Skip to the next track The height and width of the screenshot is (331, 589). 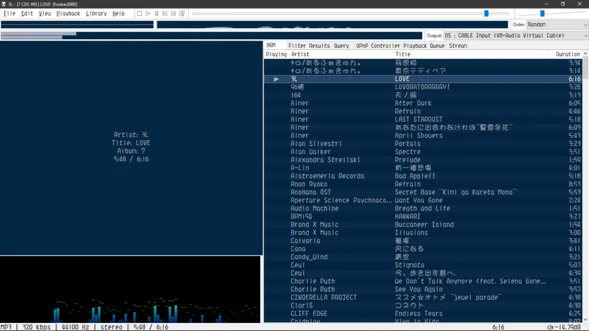[173, 14]
